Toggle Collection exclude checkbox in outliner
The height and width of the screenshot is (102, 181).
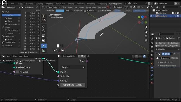point(173,13)
